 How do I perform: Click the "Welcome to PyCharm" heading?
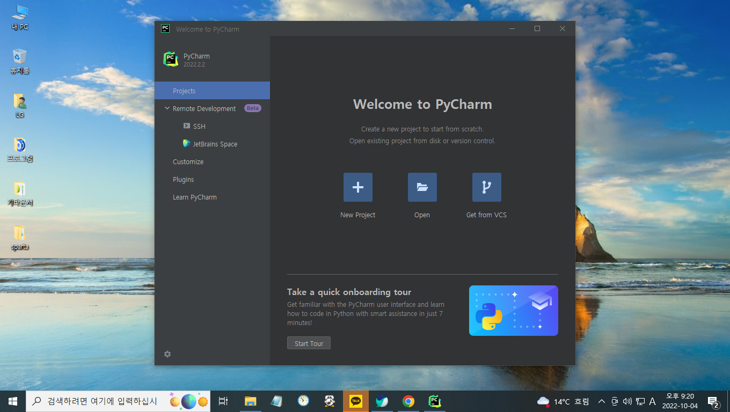(x=422, y=104)
